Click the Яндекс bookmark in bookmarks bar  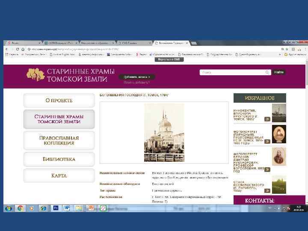pyautogui.click(x=142, y=54)
